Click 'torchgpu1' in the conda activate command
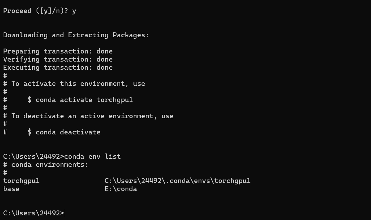 click(114, 100)
